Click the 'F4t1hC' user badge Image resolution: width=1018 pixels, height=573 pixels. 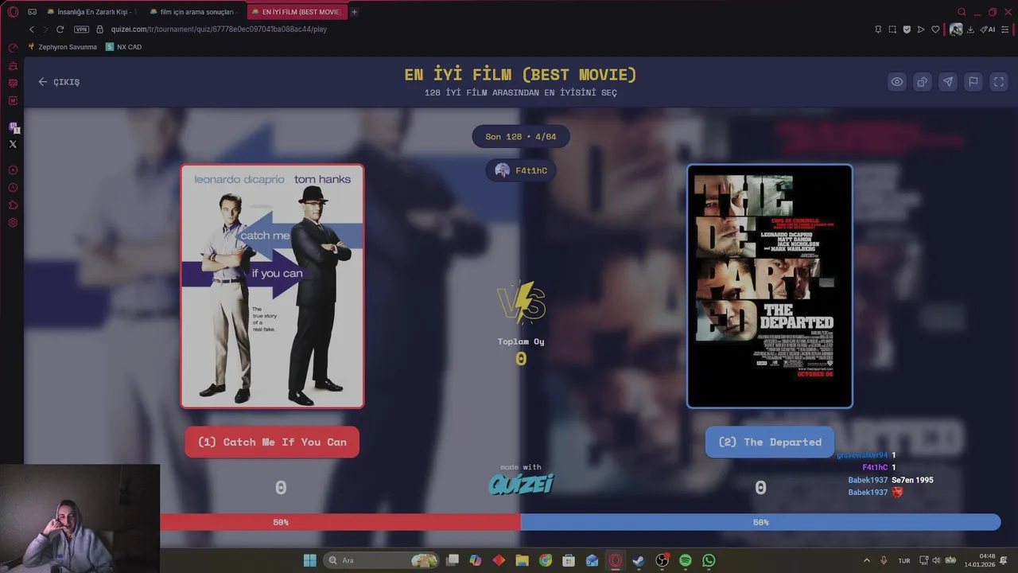[x=521, y=170]
